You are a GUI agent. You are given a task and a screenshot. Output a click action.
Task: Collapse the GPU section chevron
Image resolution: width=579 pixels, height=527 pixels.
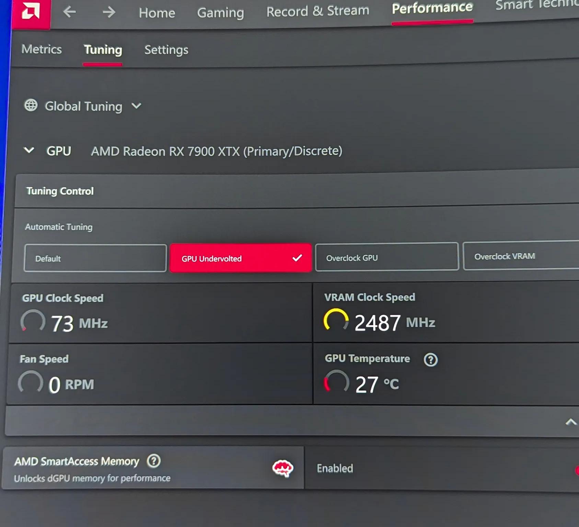coord(29,150)
